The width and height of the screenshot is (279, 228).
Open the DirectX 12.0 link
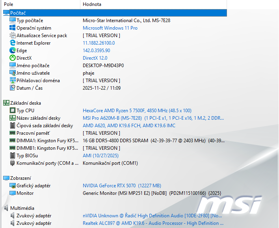[95, 58]
